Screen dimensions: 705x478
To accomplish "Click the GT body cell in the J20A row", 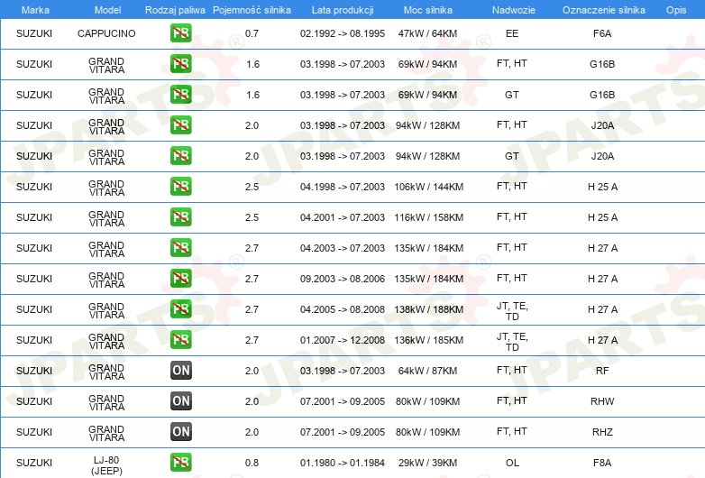I will [512, 156].
